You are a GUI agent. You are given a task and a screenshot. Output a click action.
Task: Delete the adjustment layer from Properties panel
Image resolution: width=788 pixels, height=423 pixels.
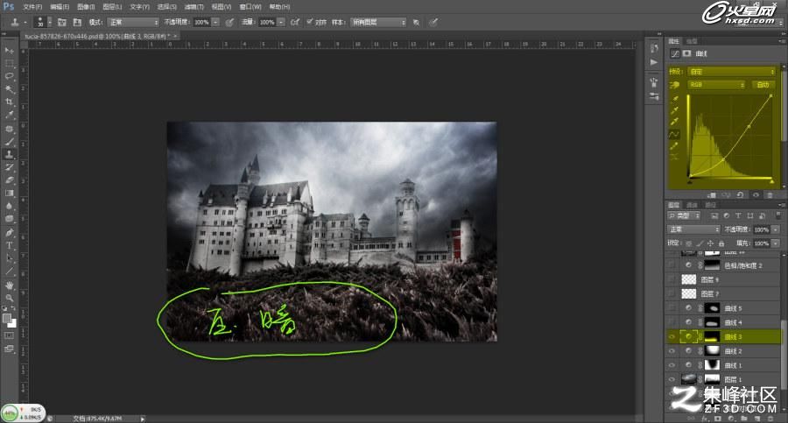770,194
